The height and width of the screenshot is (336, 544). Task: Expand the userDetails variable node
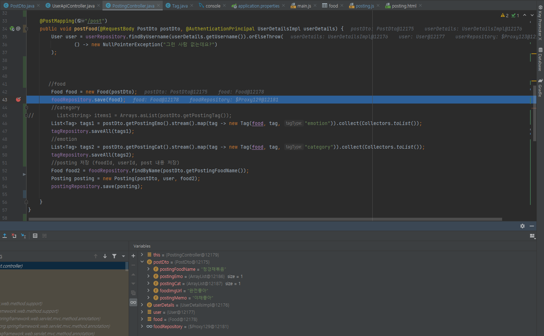(142, 305)
